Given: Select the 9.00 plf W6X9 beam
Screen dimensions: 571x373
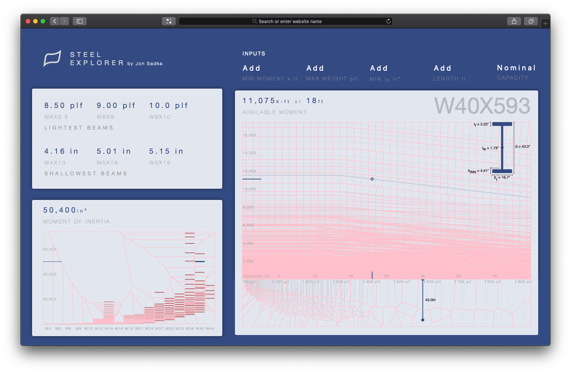Looking at the screenshot, I should (x=116, y=111).
